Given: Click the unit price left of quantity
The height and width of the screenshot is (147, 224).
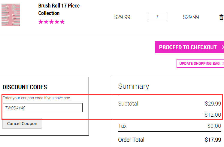Looking at the screenshot, I should click(122, 17).
